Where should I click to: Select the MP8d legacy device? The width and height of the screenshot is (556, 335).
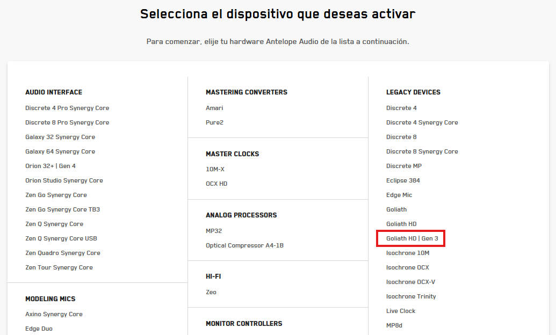[x=394, y=325]
